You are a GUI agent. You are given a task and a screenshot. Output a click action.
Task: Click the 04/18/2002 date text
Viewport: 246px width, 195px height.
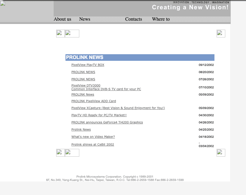pos(206,137)
